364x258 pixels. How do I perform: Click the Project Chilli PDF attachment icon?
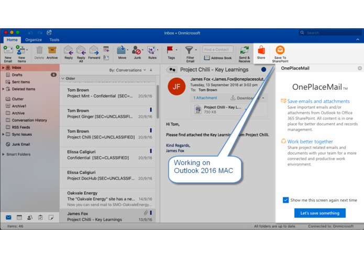coord(198,110)
